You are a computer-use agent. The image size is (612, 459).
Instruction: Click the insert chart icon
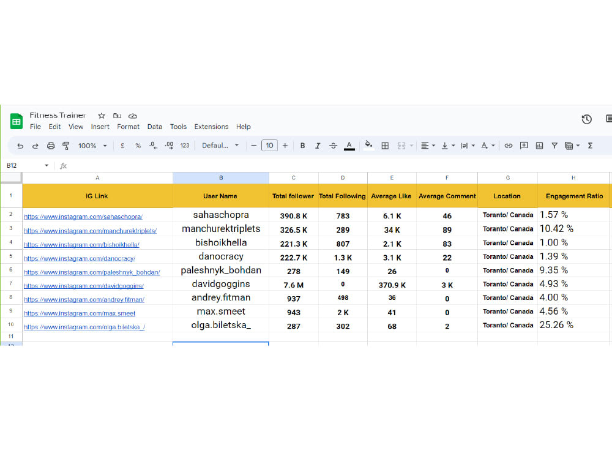[x=539, y=146]
